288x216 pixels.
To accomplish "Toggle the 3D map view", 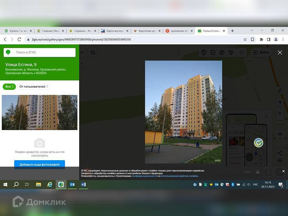I will click(x=280, y=134).
